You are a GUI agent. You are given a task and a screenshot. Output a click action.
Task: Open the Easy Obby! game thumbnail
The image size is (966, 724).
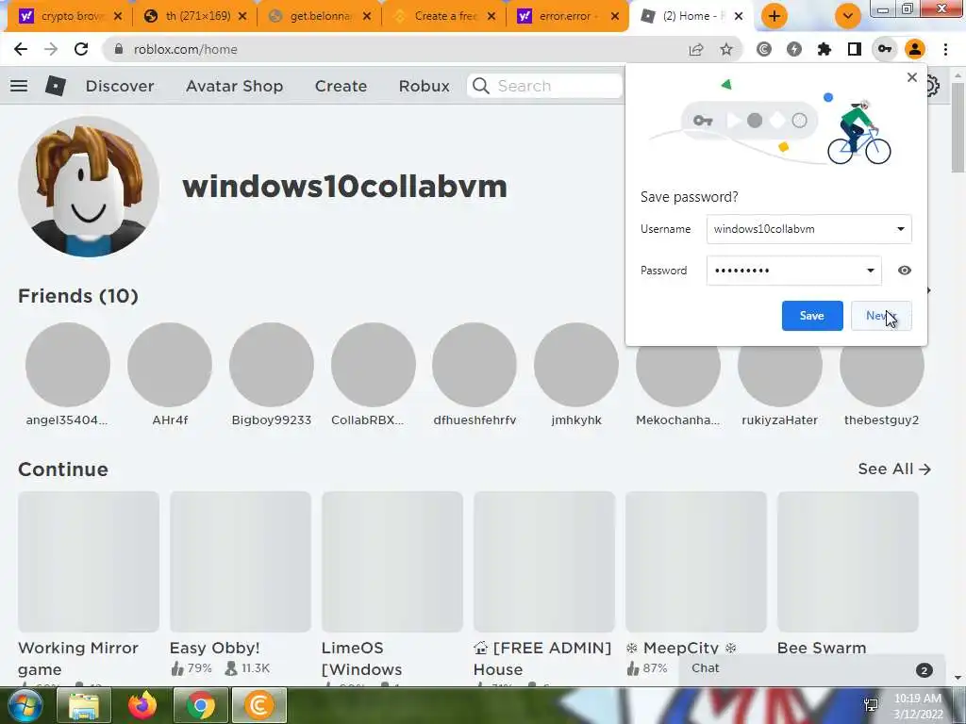pyautogui.click(x=241, y=562)
